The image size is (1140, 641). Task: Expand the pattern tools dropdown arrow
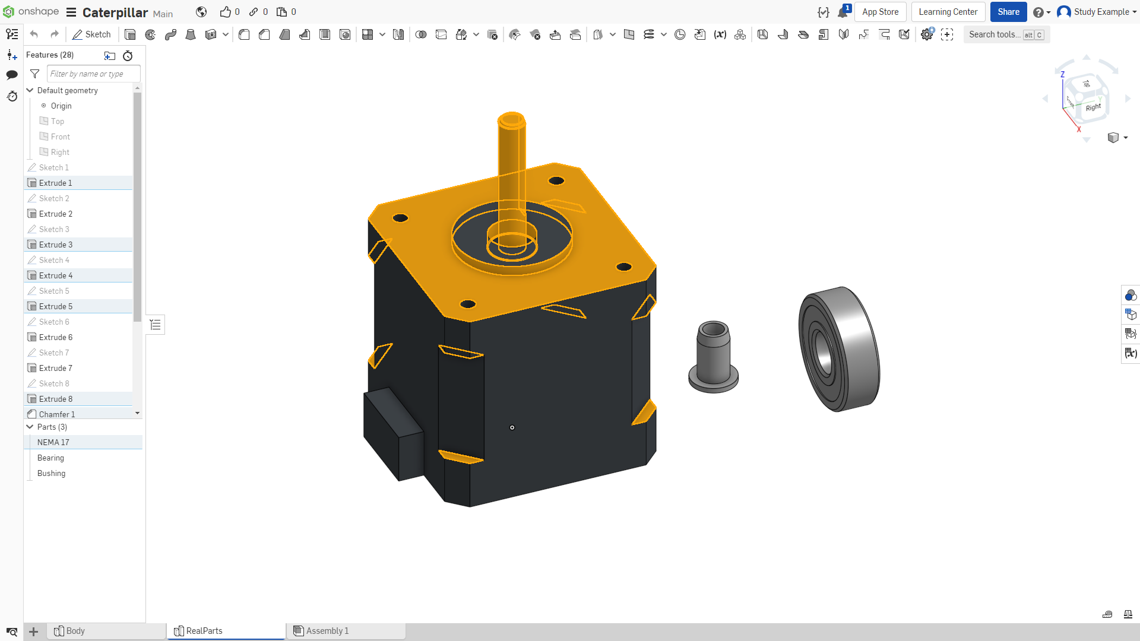(x=382, y=34)
